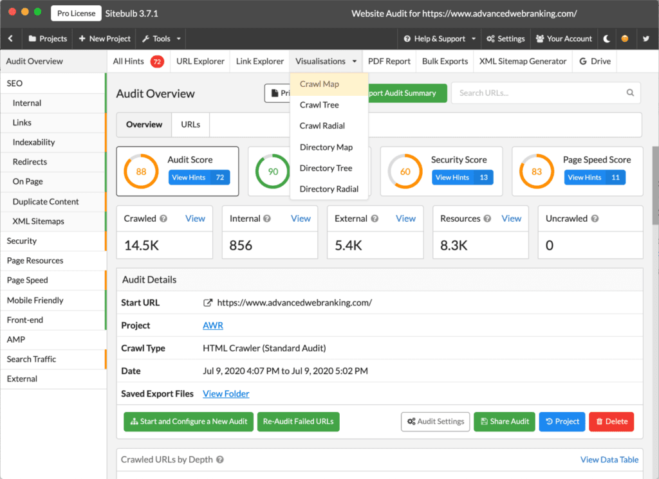This screenshot has width=659, height=479.
Task: Click the Page Speed Score 83 gauge
Action: click(536, 171)
